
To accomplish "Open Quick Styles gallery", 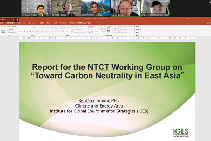I will (x=114, y=29).
